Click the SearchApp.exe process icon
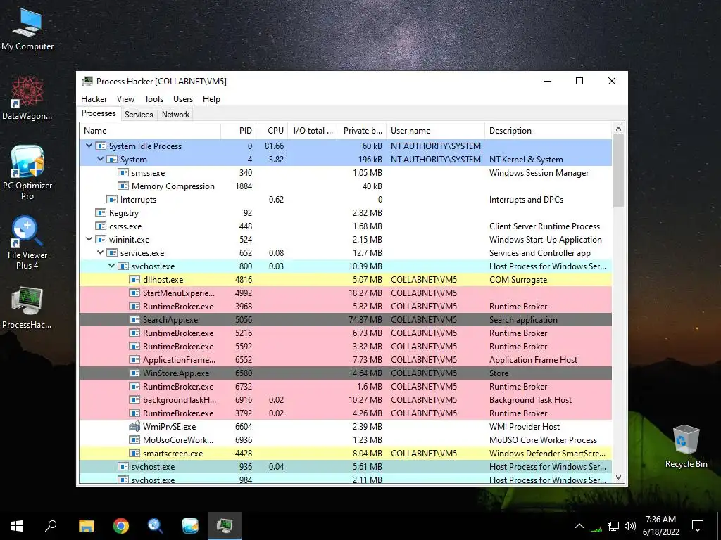Screen dimensions: 721x540 point(134,320)
